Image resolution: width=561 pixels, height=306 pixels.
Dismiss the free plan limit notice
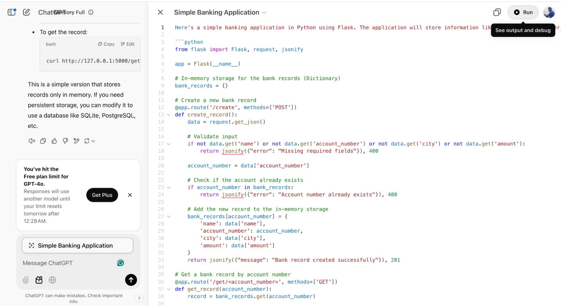[130, 195]
